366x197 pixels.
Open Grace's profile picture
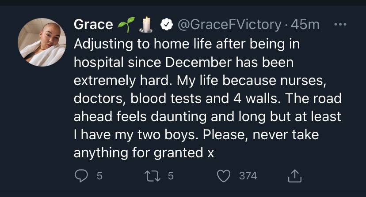[x=42, y=42]
